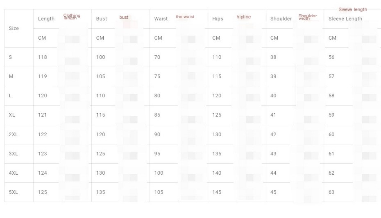Select the 2XL size row label
Image resolution: width=381 pixels, height=218 pixels.
[x=13, y=135]
